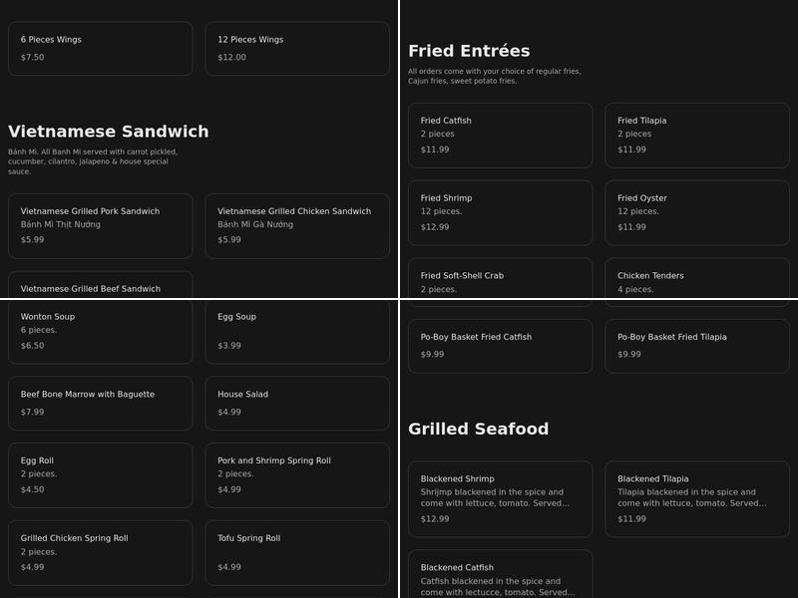Select the 6 Pieces Wings item
This screenshot has width=798, height=598.
pyautogui.click(x=100, y=47)
